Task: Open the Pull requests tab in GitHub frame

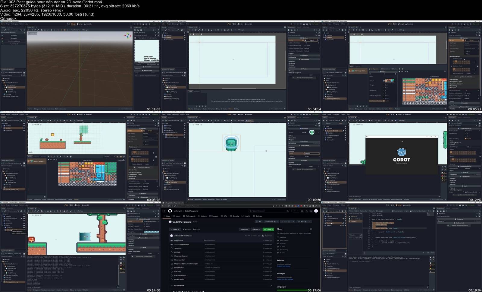Action: tap(189, 216)
